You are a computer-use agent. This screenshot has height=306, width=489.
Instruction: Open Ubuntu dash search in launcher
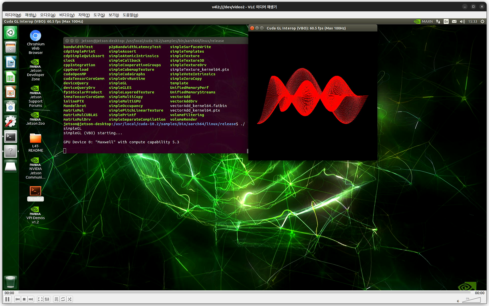[x=11, y=32]
